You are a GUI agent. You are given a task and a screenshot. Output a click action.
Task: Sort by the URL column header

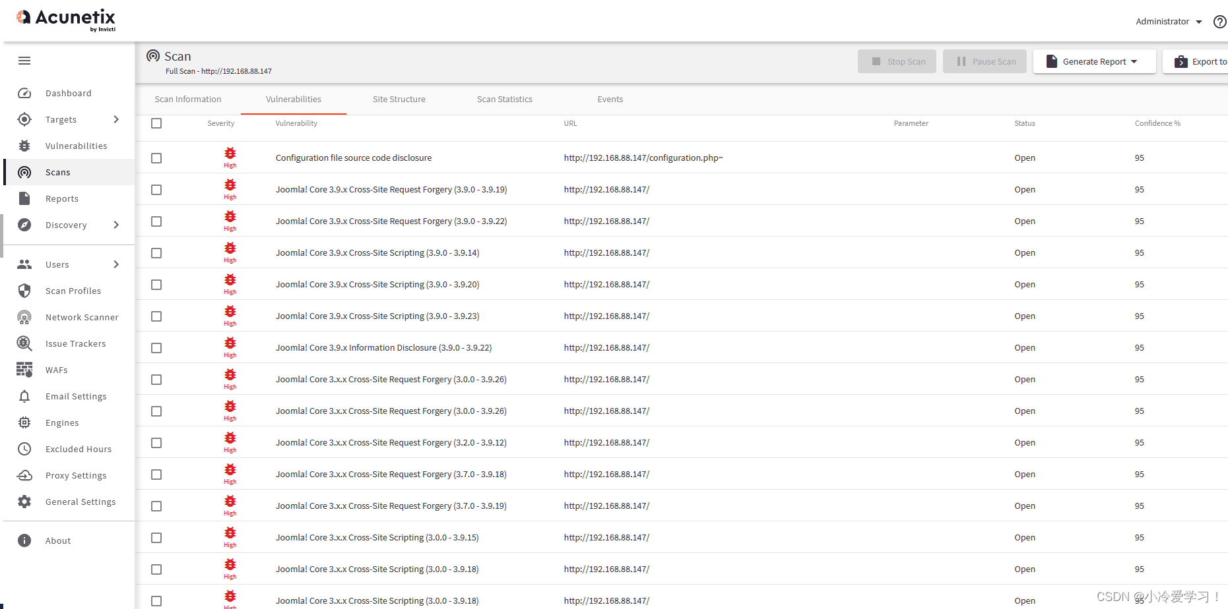[x=570, y=123]
